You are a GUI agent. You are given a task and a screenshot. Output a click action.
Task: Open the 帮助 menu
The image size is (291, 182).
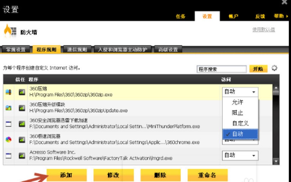(281, 16)
